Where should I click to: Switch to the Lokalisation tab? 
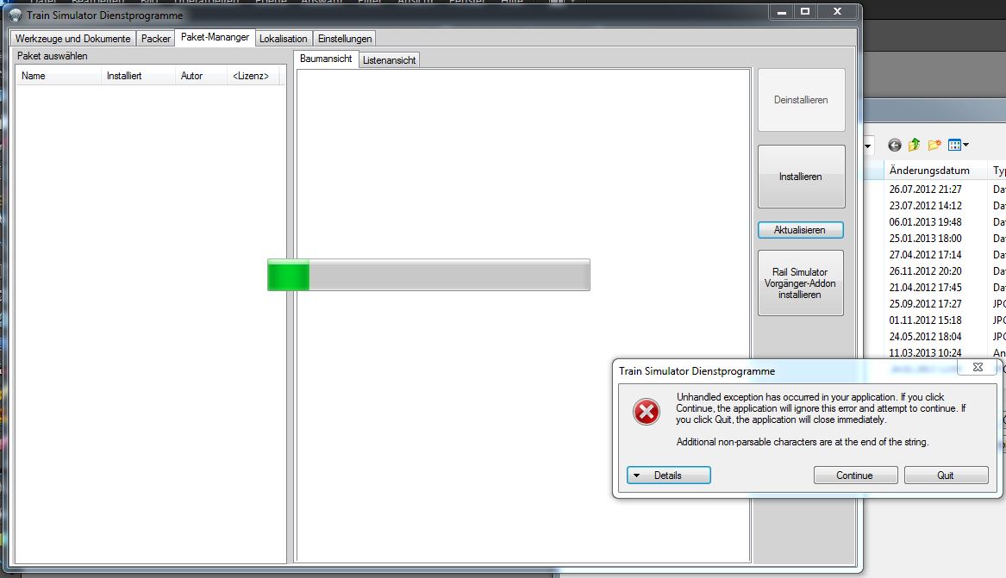click(x=283, y=39)
